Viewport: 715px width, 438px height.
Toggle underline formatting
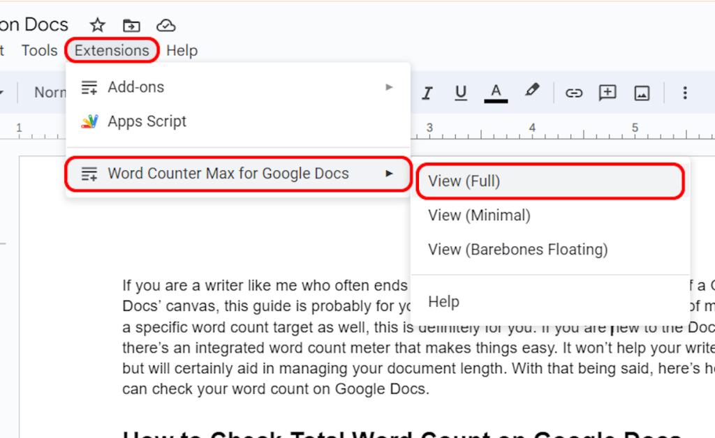coord(461,92)
